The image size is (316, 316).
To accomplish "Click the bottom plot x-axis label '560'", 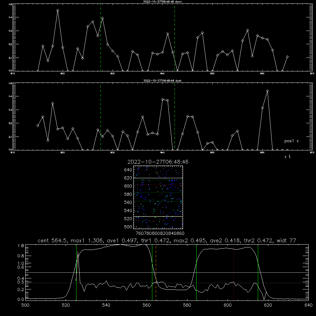I will 147,305.
